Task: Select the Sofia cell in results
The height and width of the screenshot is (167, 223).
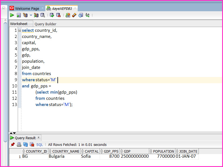Action: [90, 156]
